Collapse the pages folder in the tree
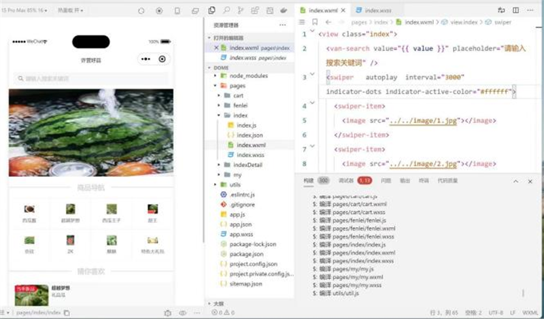 click(x=237, y=86)
